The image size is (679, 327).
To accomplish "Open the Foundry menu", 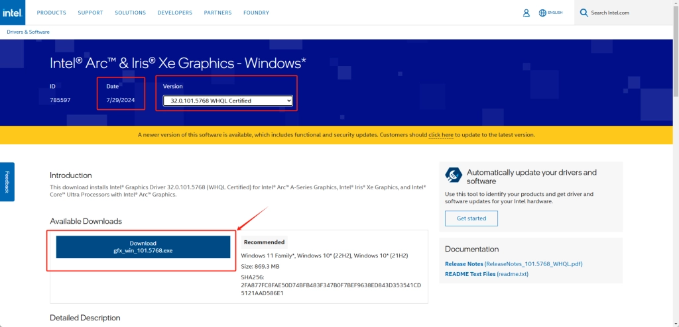I will coord(257,13).
